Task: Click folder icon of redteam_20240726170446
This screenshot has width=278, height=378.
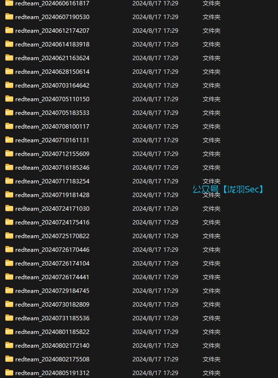Action: 9,249
